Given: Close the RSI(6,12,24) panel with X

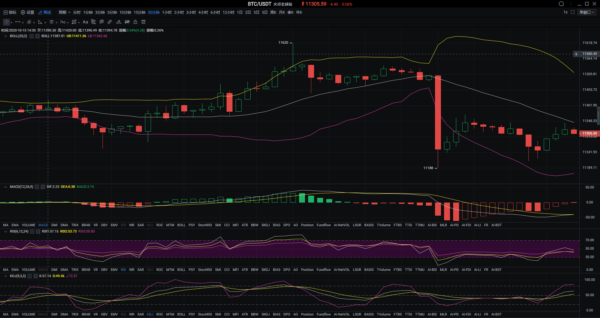Looking at the screenshot, I should coord(38,232).
